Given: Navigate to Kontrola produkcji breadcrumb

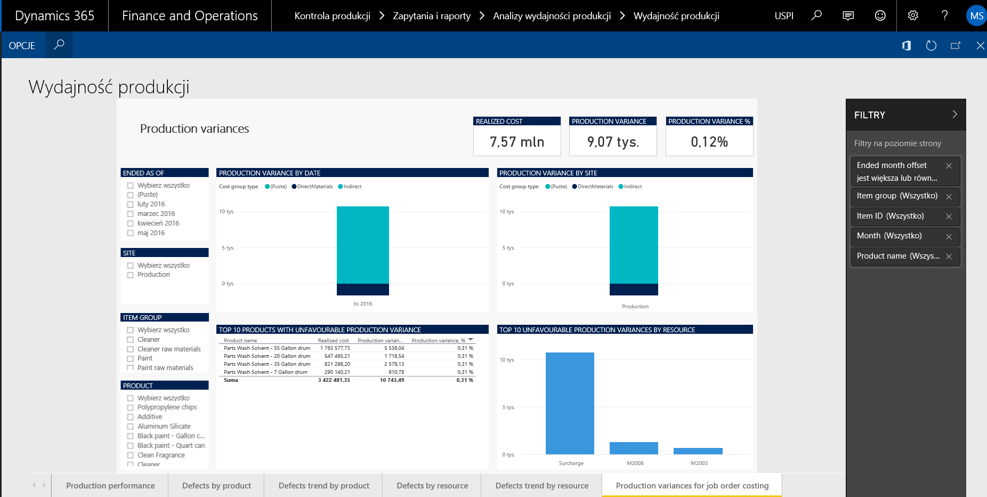Looking at the screenshot, I should 332,16.
